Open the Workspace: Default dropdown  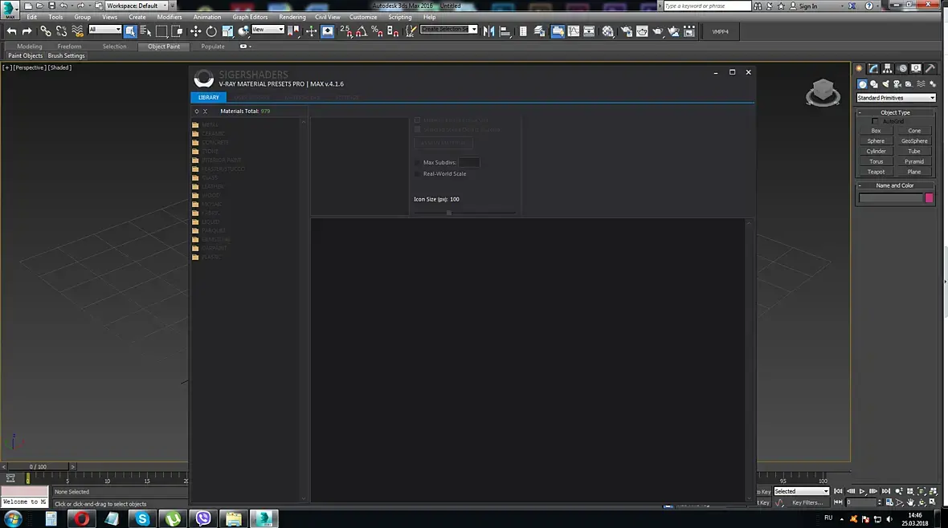coord(137,6)
